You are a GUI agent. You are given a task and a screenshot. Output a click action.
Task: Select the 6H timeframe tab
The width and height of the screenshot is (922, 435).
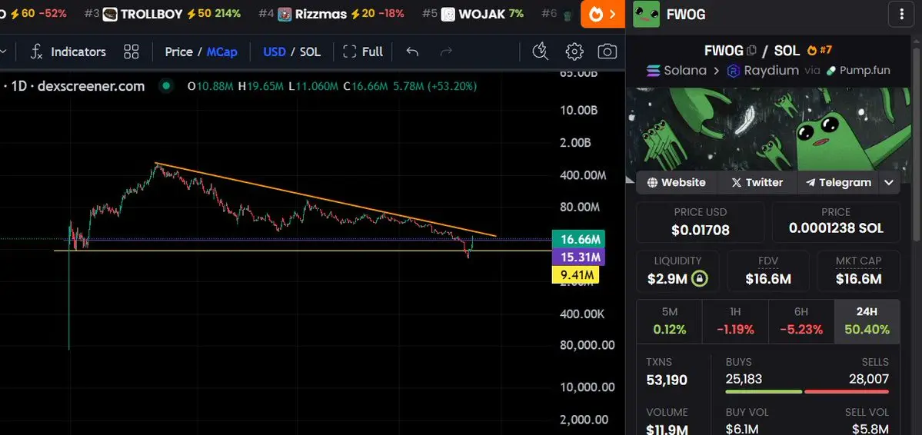[801, 321]
